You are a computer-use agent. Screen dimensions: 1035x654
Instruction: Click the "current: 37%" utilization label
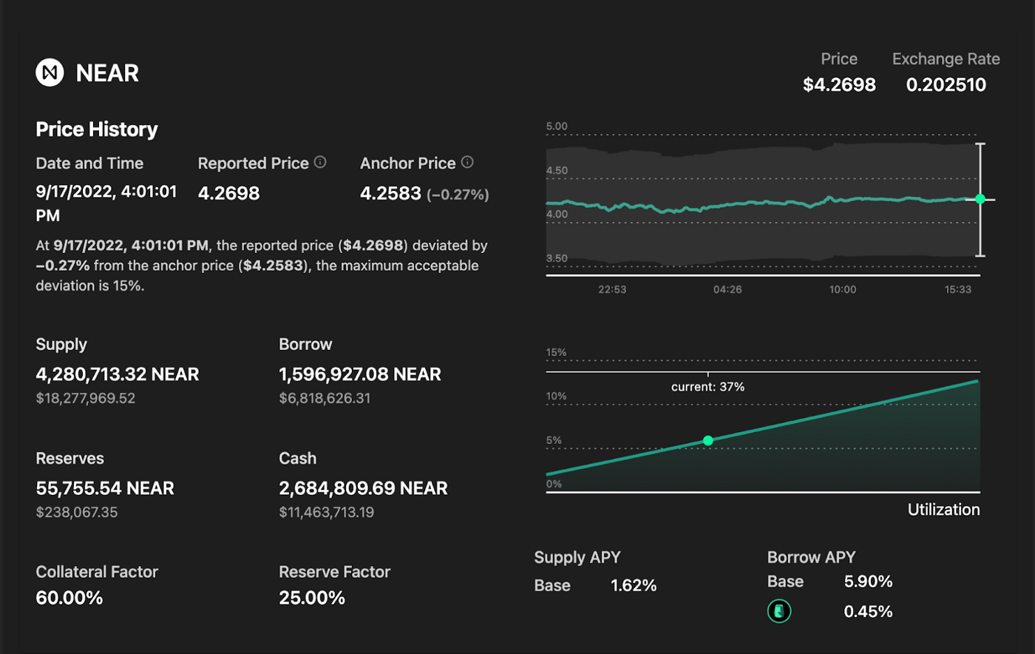pyautogui.click(x=707, y=386)
